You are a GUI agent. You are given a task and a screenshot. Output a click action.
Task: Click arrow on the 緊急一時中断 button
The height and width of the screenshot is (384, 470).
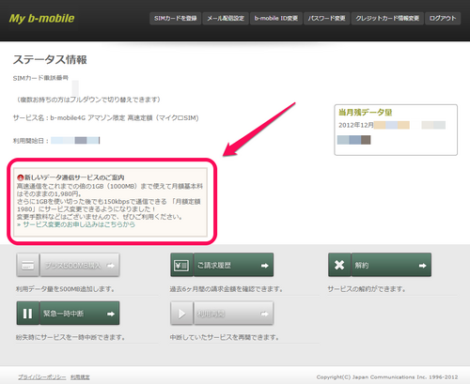pyautogui.click(x=111, y=314)
